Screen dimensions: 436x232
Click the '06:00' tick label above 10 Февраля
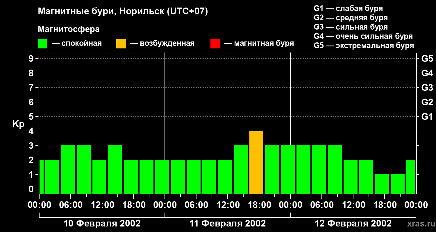[x=71, y=205]
